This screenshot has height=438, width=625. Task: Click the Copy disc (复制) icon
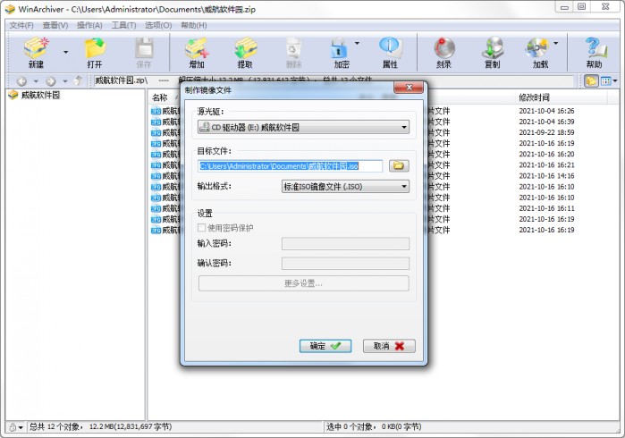(493, 53)
